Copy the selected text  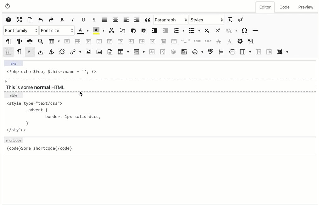click(122, 30)
